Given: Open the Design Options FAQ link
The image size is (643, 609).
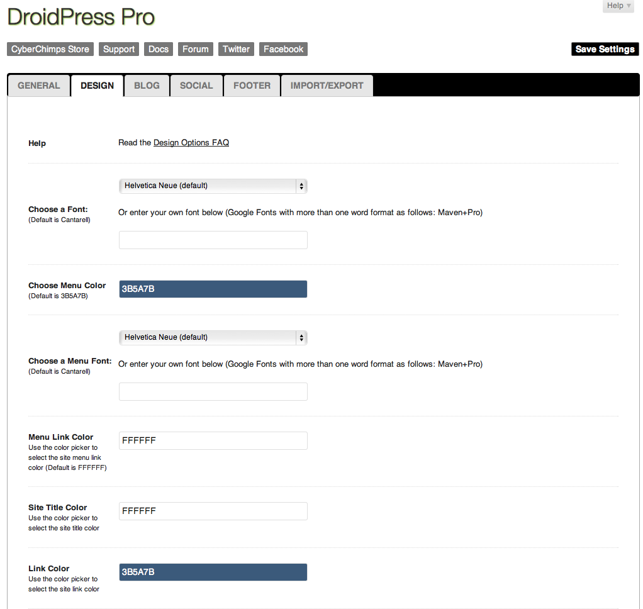Looking at the screenshot, I should pos(191,143).
